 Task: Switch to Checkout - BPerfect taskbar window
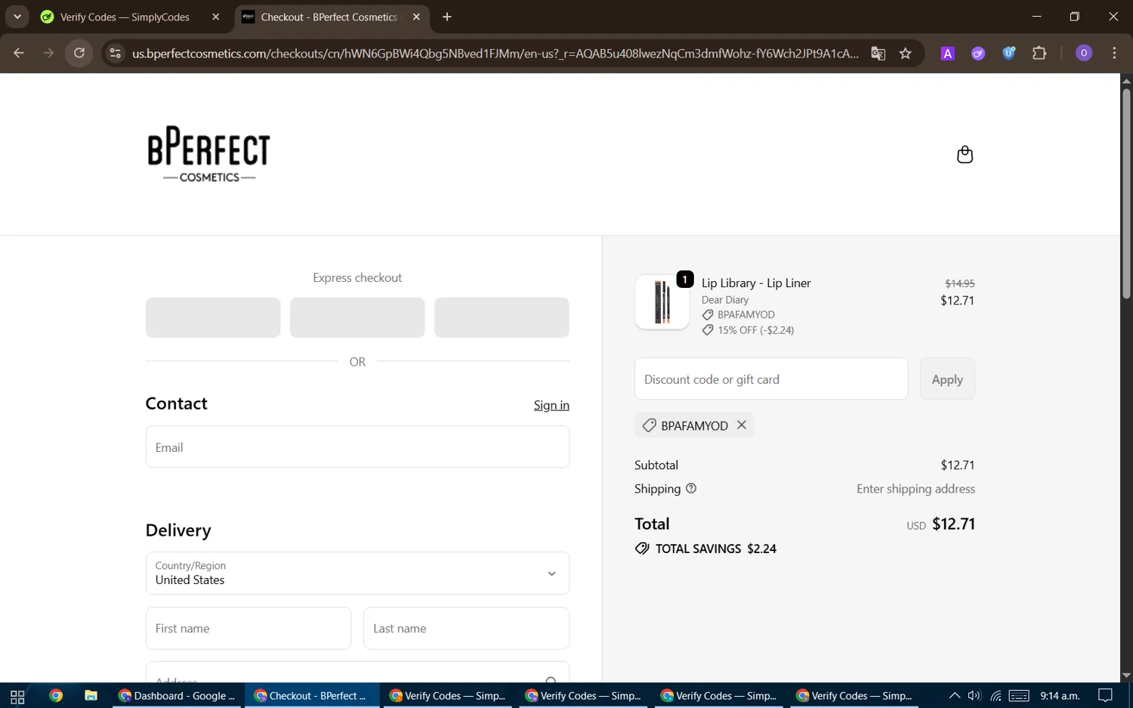[311, 696]
